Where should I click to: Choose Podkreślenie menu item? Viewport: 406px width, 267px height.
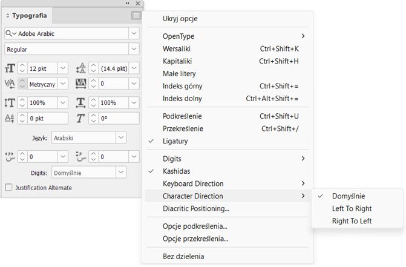click(x=228, y=116)
